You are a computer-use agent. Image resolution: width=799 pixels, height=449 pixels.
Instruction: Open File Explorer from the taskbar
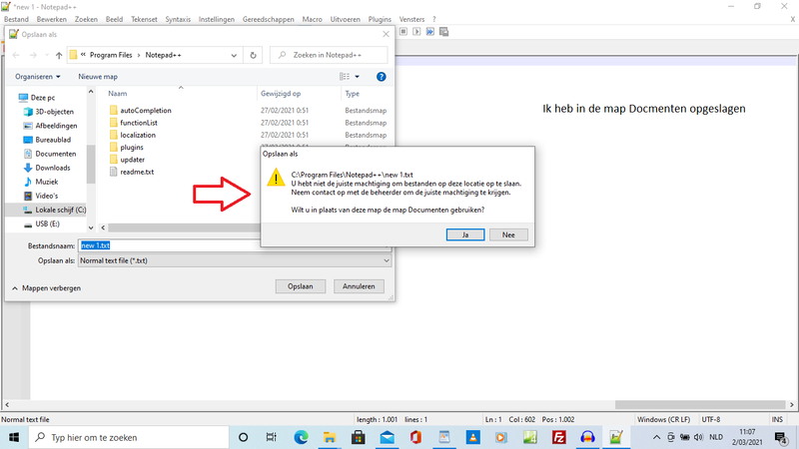pos(330,437)
